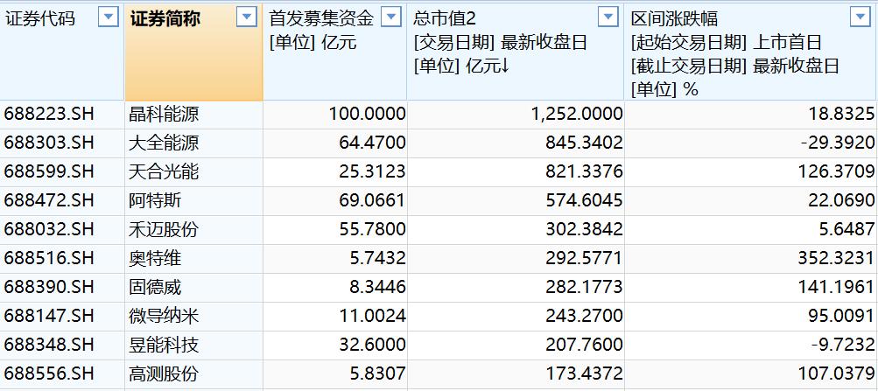Select change percent cell 126.3709

(x=751, y=171)
